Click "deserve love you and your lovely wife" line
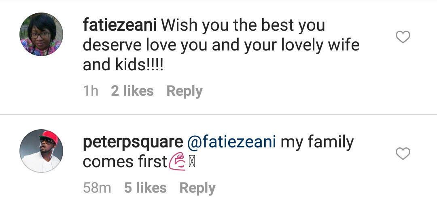The height and width of the screenshot is (212, 437). (x=221, y=45)
